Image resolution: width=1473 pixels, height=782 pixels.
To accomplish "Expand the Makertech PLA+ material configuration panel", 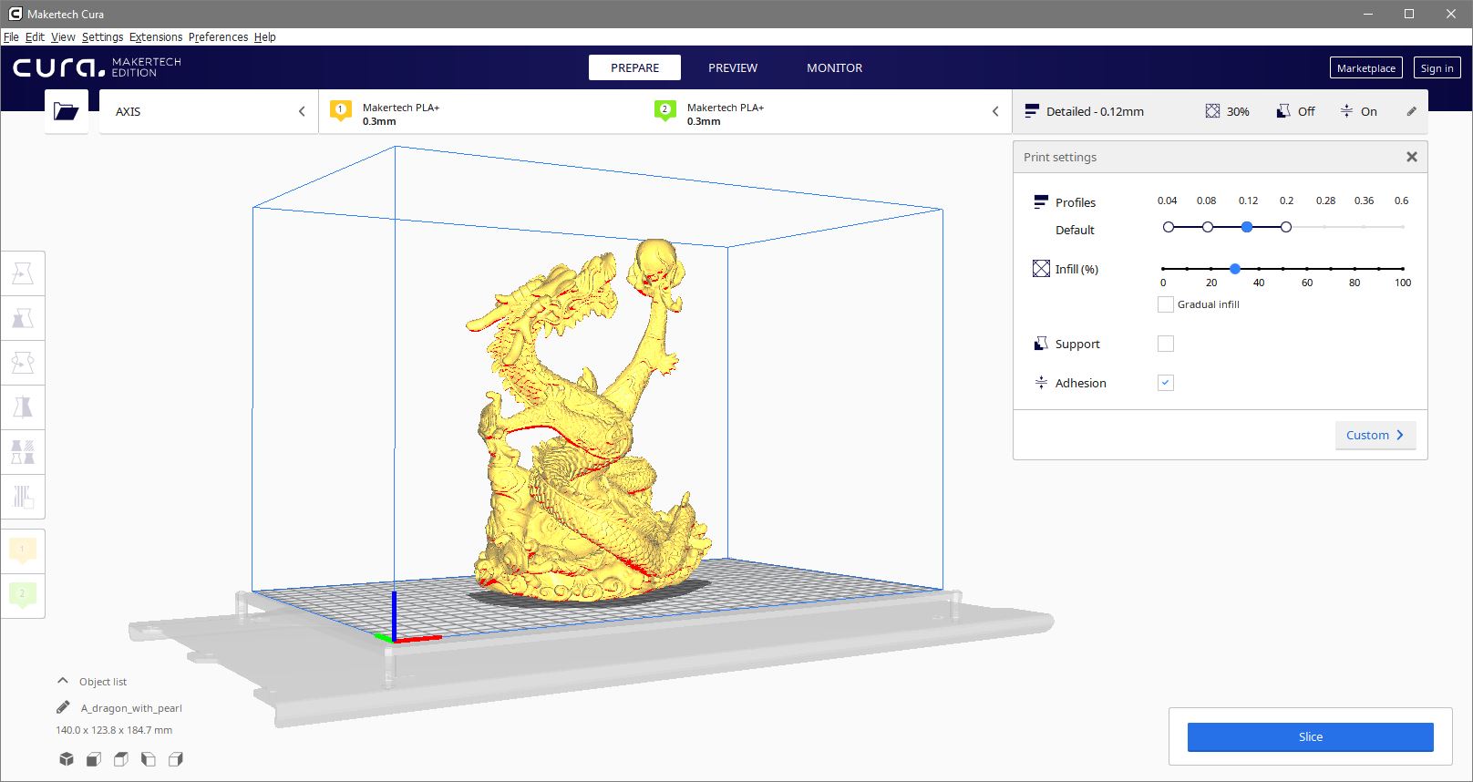I will tap(995, 111).
